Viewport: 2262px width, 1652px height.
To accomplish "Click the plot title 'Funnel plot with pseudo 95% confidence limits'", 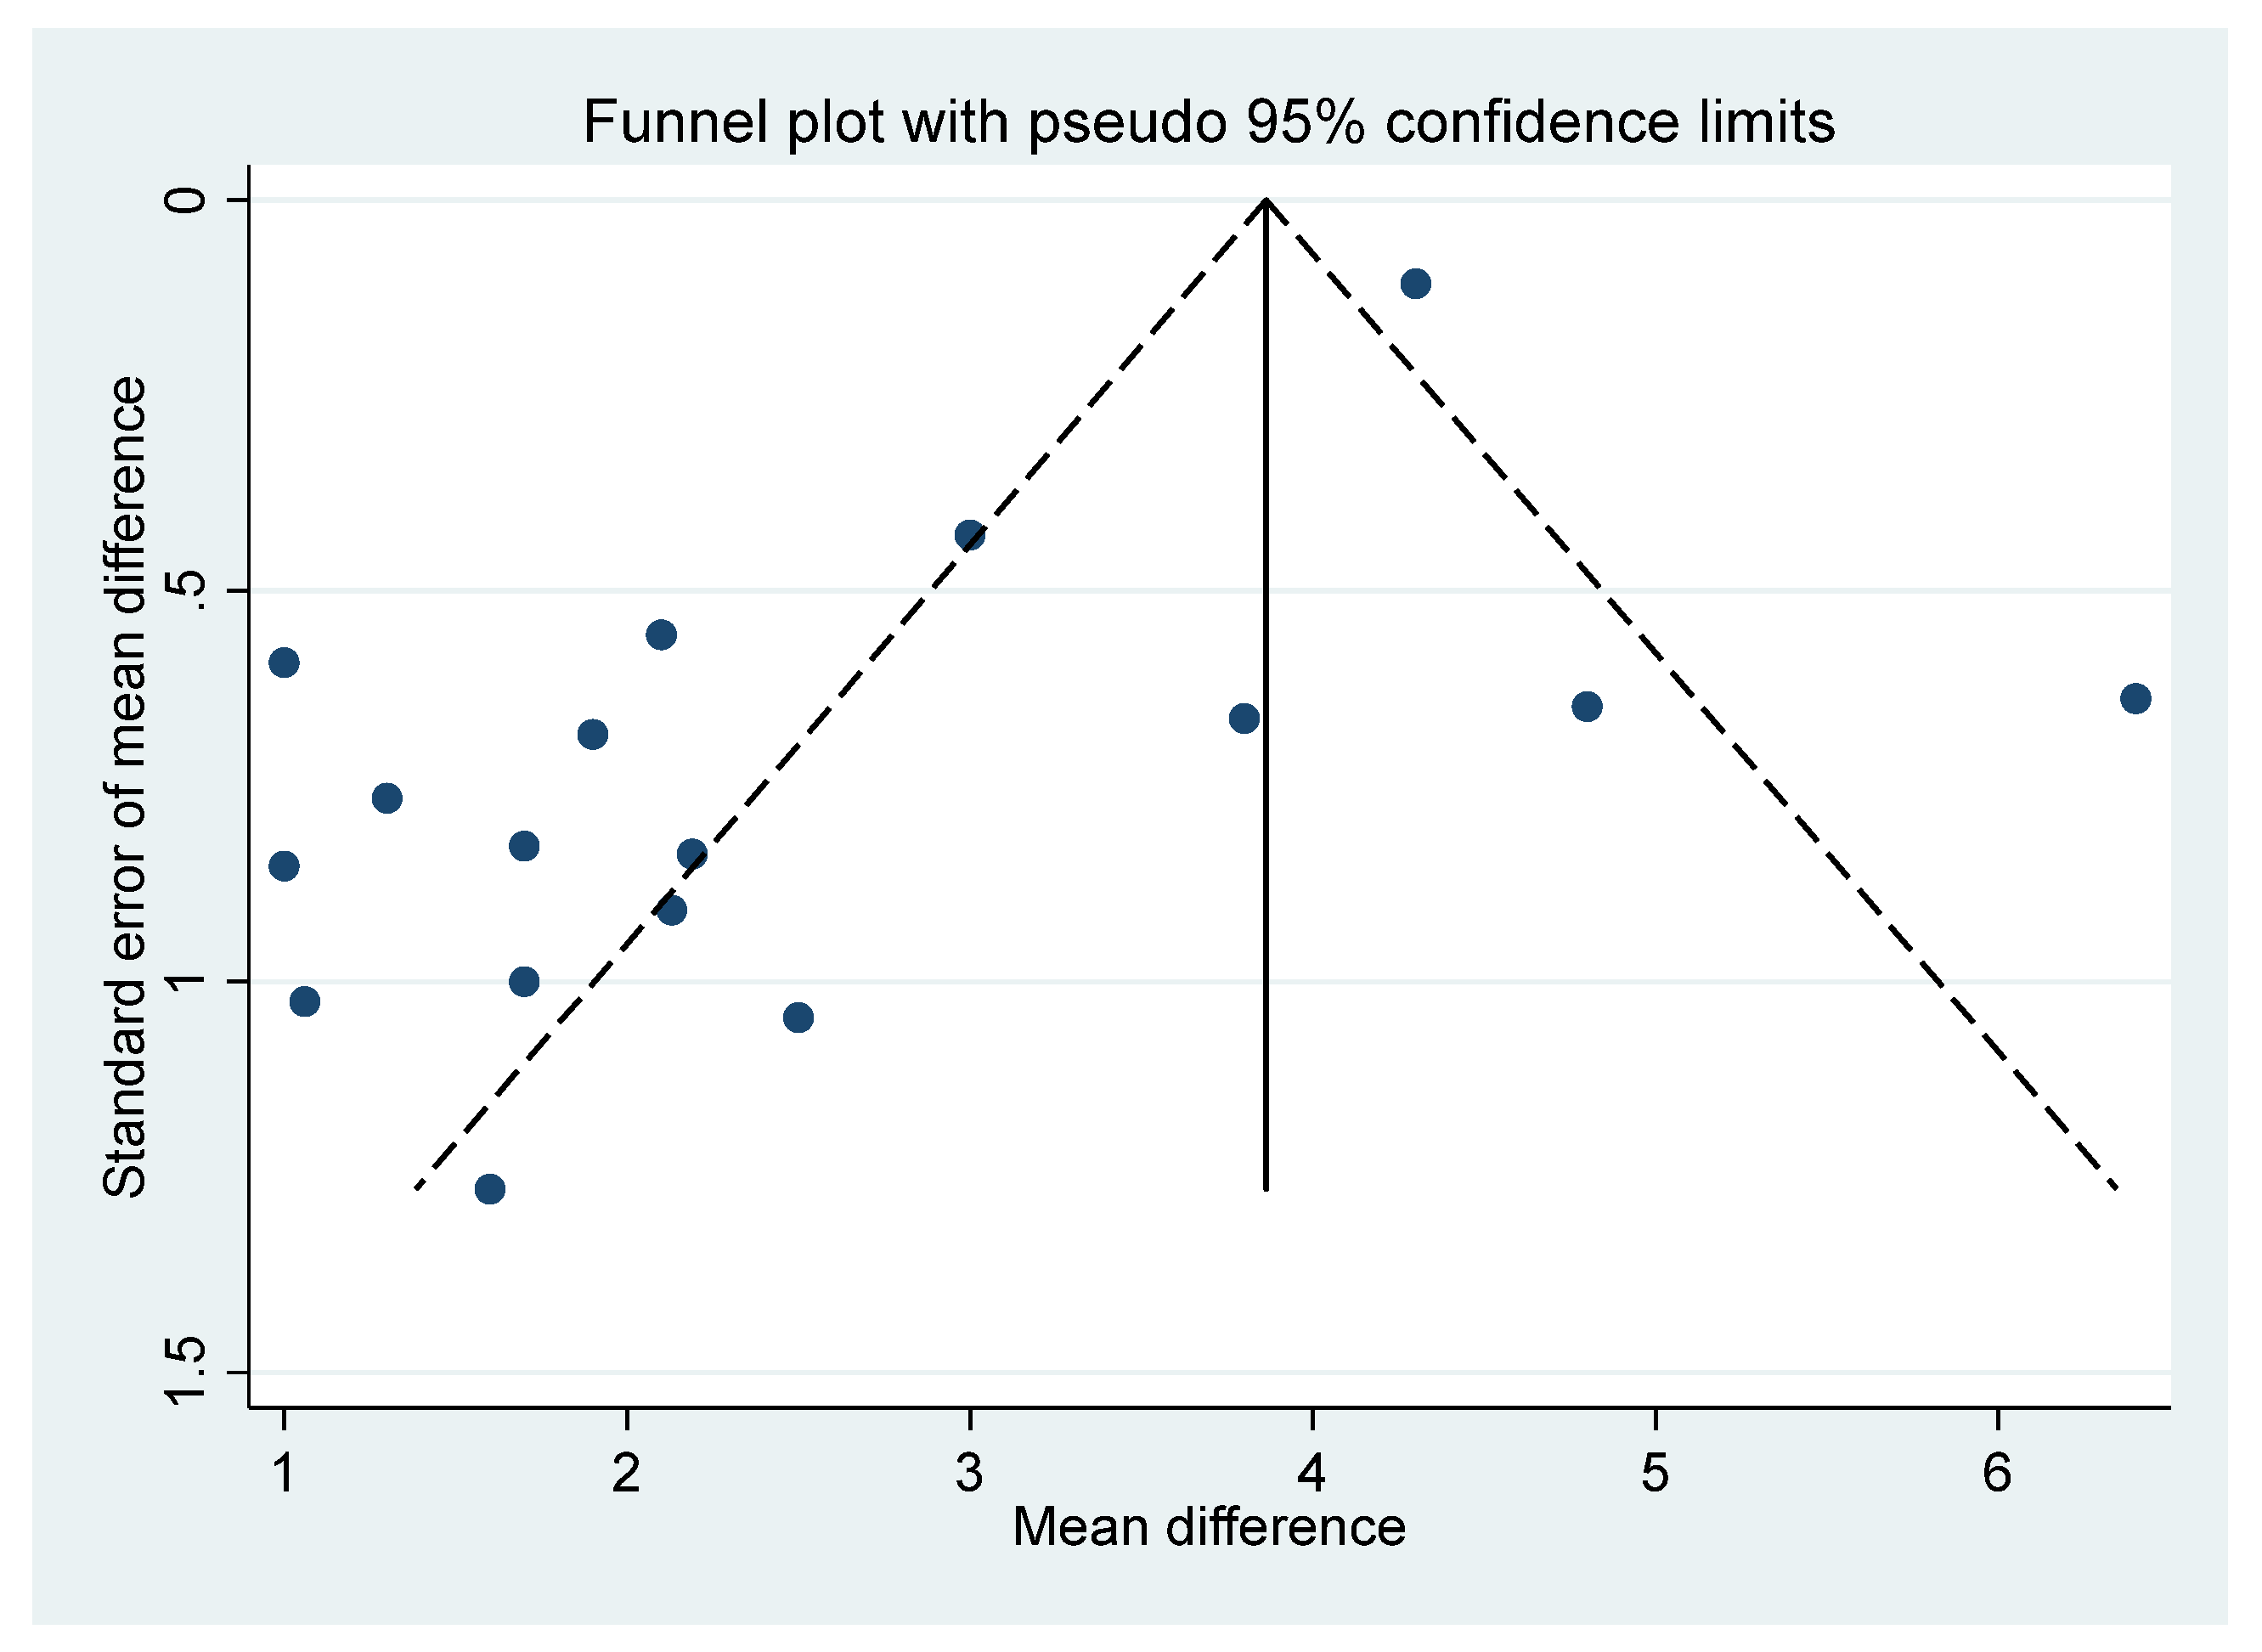I will click(x=1208, y=122).
